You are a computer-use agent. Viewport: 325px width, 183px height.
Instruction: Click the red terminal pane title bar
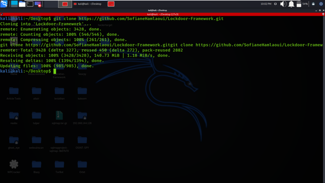tap(162, 14)
